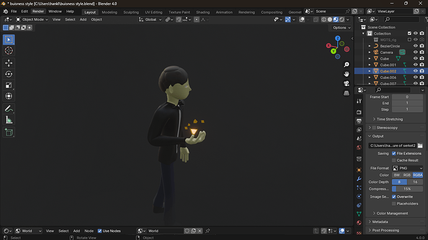Select the Transform tool

click(x=9, y=96)
